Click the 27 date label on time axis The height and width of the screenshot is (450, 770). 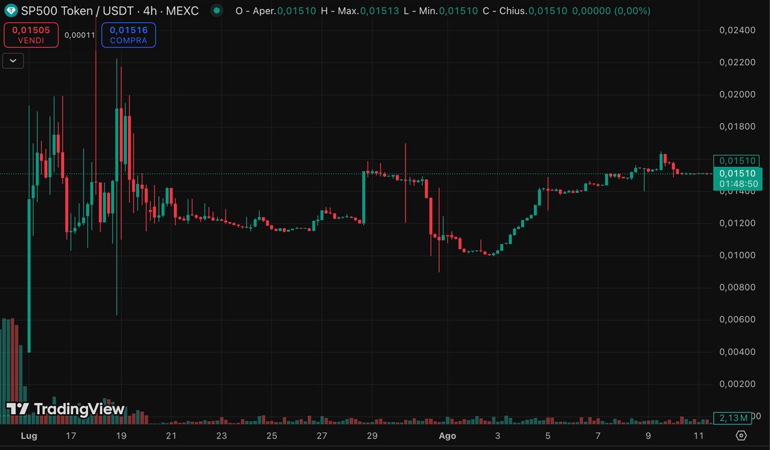tap(321, 436)
